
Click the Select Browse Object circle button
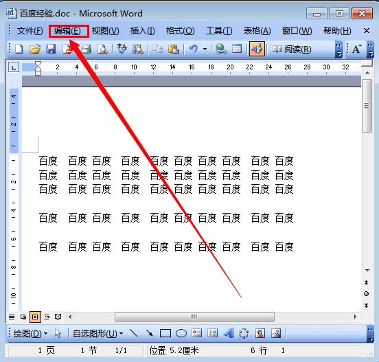367,294
